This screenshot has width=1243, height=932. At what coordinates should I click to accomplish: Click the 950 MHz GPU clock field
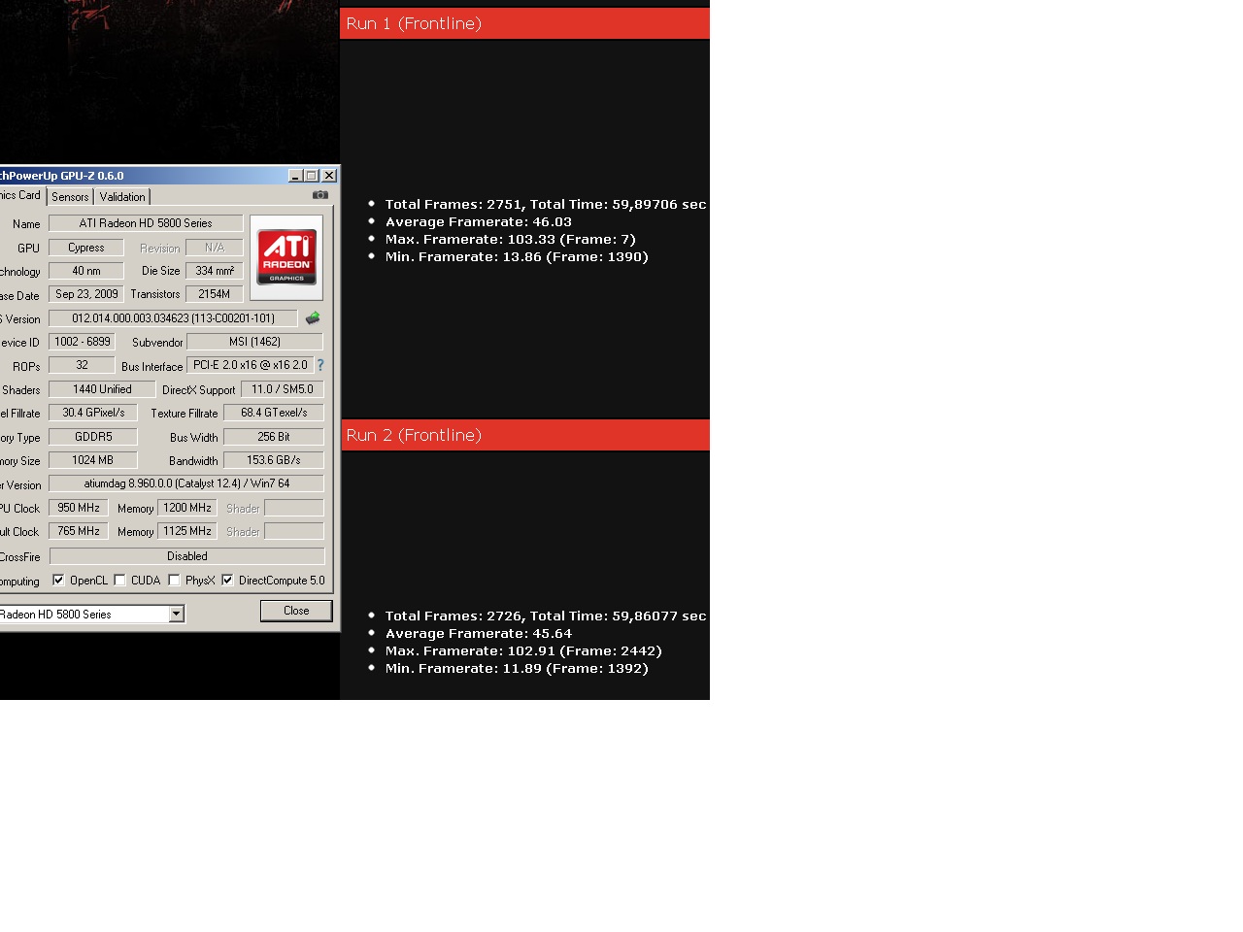click(79, 508)
